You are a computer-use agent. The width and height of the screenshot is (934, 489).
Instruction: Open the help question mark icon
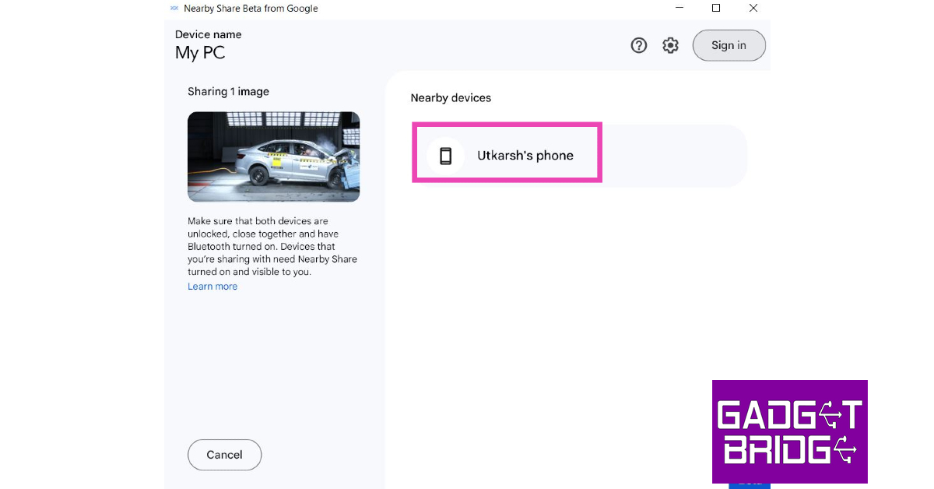click(639, 46)
